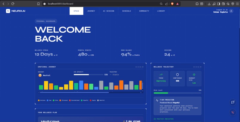The image size is (240, 122).
Task: Open the browser hamburger menu
Action: coord(237,4)
